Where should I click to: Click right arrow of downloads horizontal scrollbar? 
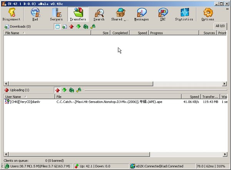224,84
